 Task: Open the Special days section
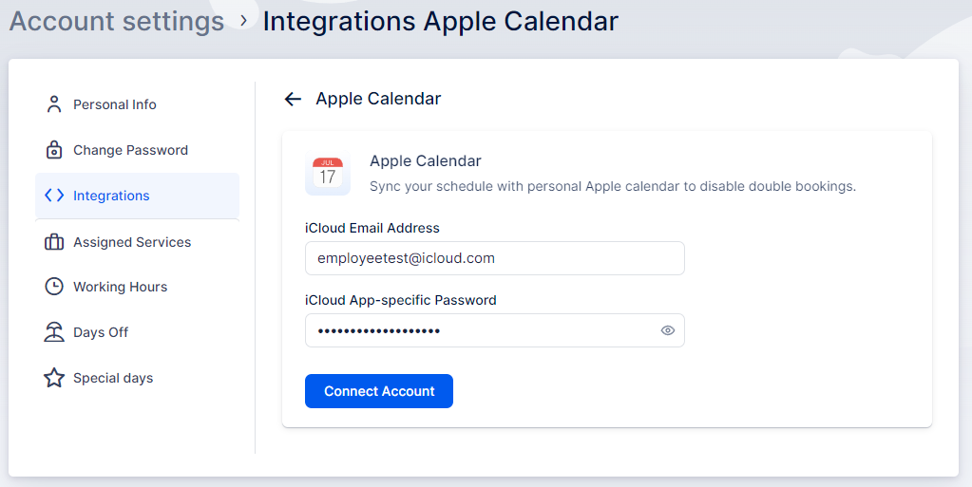tap(113, 378)
